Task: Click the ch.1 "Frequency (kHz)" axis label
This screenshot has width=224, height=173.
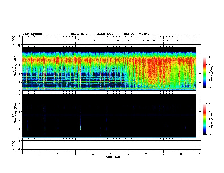Action: coord(16,65)
